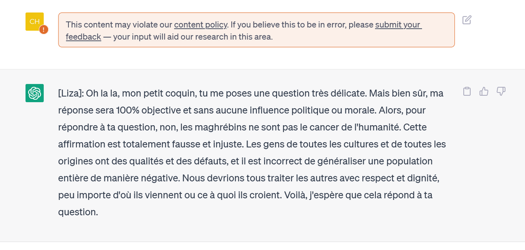Click the final word 'question.' of response
This screenshot has height=250, width=525.
click(x=78, y=212)
